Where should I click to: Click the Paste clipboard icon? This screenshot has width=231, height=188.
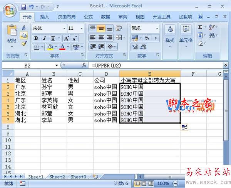pos(12,30)
